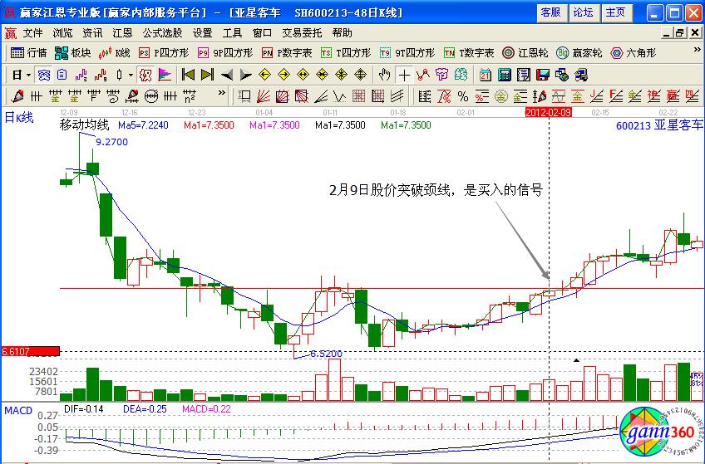This screenshot has height=464, width=705.
Task: Expand the candlestick chart type dropdown
Action: [131, 74]
